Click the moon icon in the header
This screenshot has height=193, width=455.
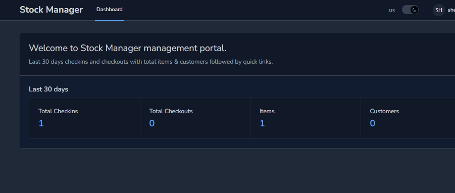(415, 10)
